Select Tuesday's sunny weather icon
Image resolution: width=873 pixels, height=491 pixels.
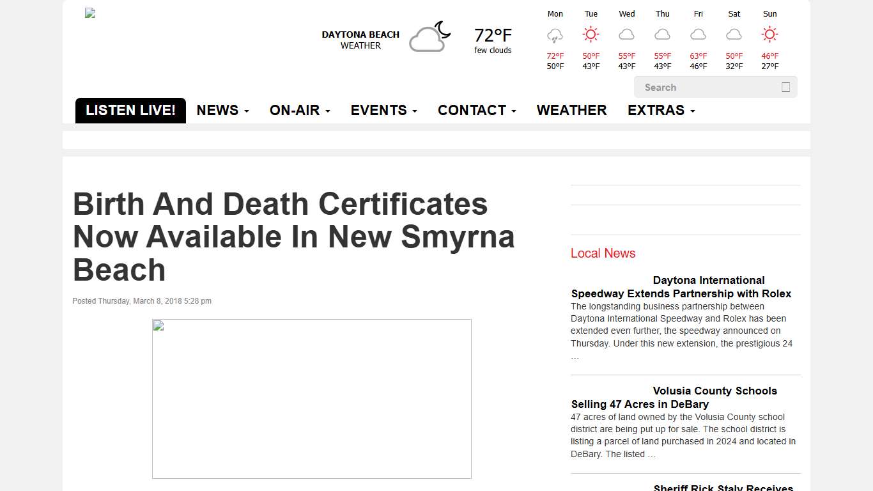point(591,34)
